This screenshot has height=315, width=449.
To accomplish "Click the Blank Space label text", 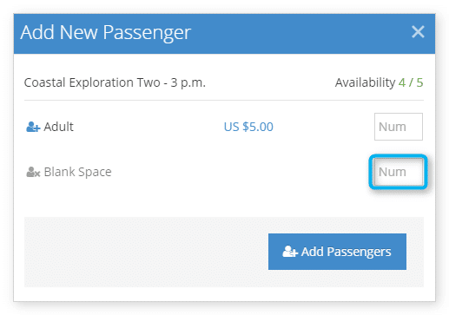I will [x=77, y=172].
